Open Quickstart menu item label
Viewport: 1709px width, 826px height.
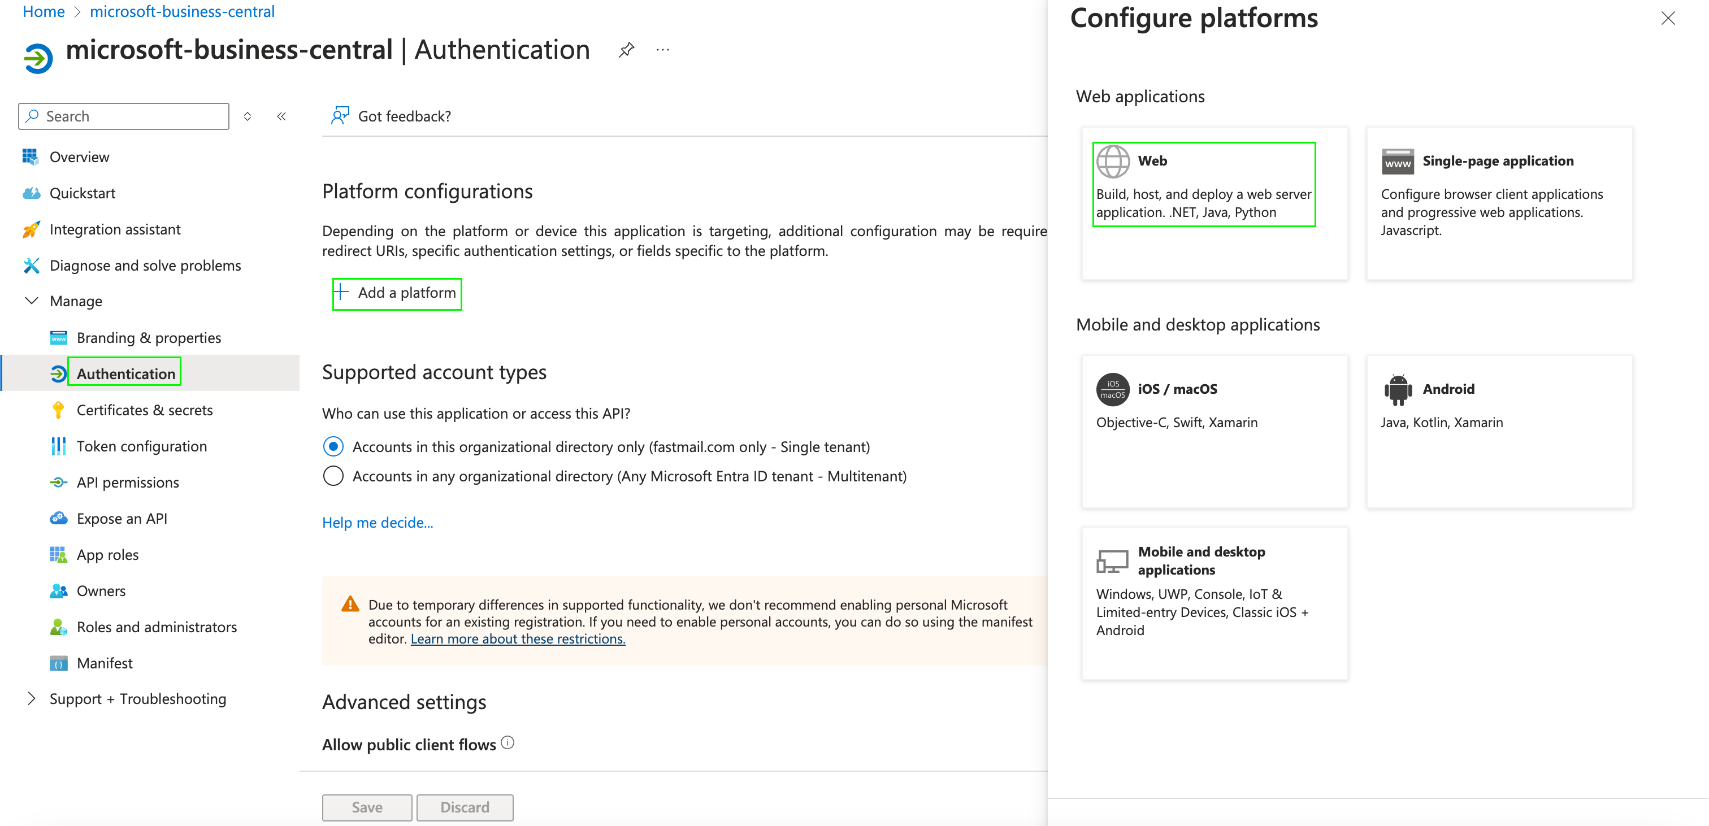point(83,193)
